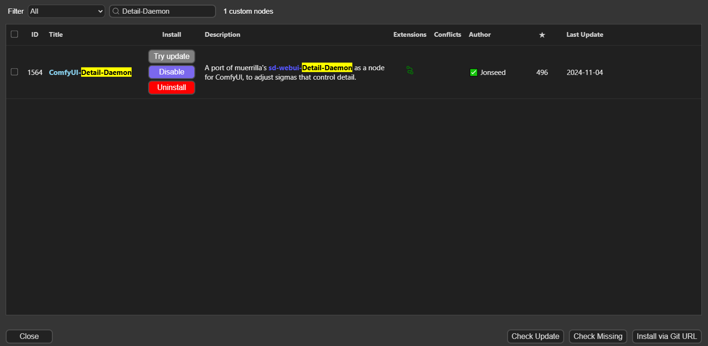Click the author name Jonseed
This screenshot has height=346, width=708.
click(x=493, y=73)
